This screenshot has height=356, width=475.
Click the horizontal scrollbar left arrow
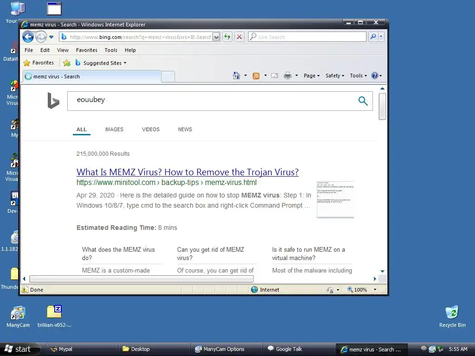point(24,279)
